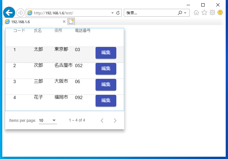Go to previous page of table
This screenshot has width=228, height=159.
click(102, 121)
